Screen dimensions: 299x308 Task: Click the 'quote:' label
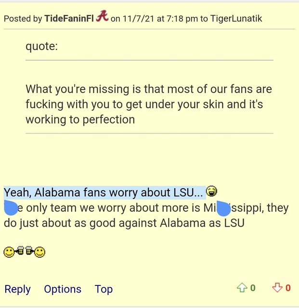[43, 47]
